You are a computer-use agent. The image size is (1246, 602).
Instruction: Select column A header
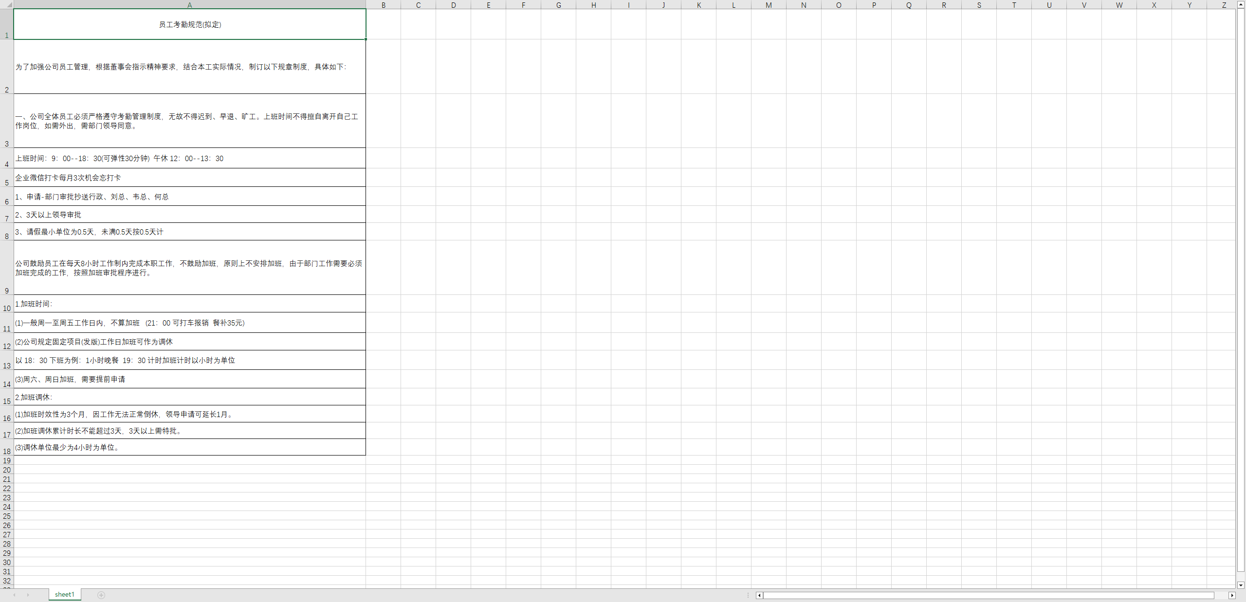[x=189, y=5]
